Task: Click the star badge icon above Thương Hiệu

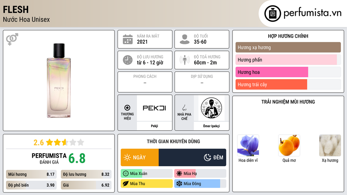Action: point(127,108)
